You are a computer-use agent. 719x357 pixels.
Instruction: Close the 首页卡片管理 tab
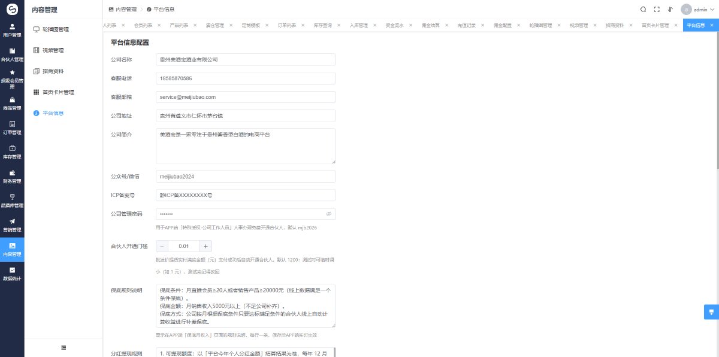pos(675,26)
